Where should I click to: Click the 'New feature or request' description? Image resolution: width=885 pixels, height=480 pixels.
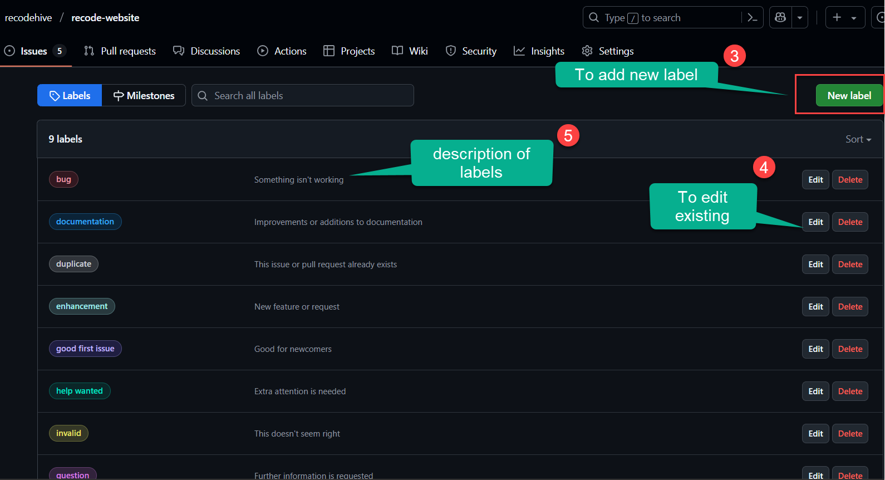(x=297, y=307)
